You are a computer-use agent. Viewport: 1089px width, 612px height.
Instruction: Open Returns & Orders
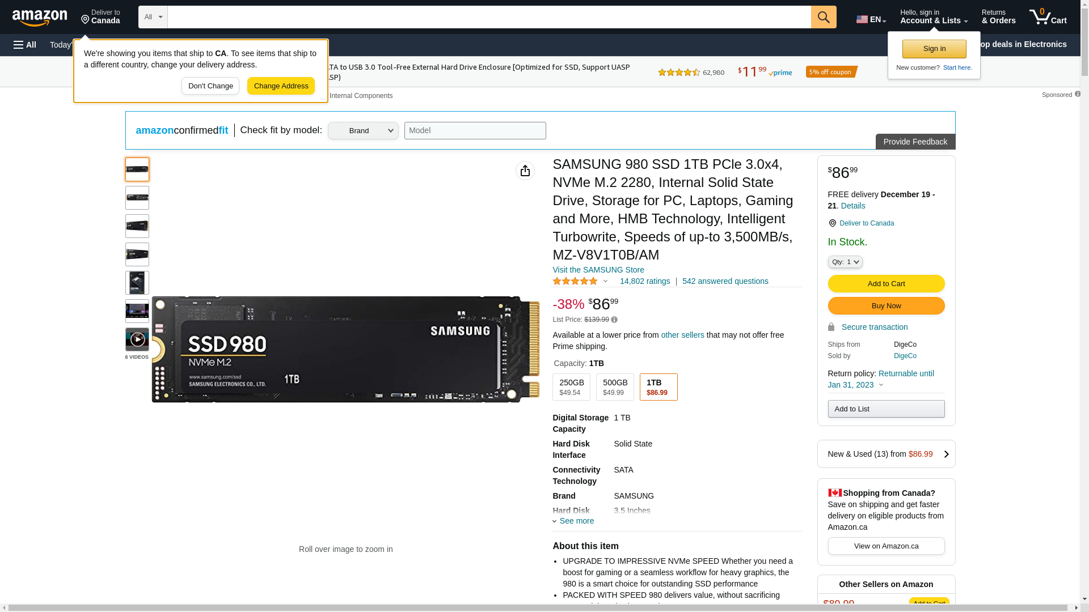[998, 17]
